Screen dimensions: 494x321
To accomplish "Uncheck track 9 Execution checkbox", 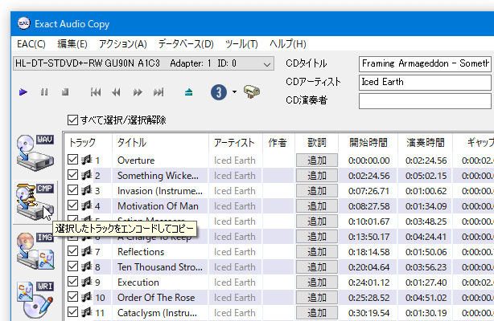I will point(72,282).
